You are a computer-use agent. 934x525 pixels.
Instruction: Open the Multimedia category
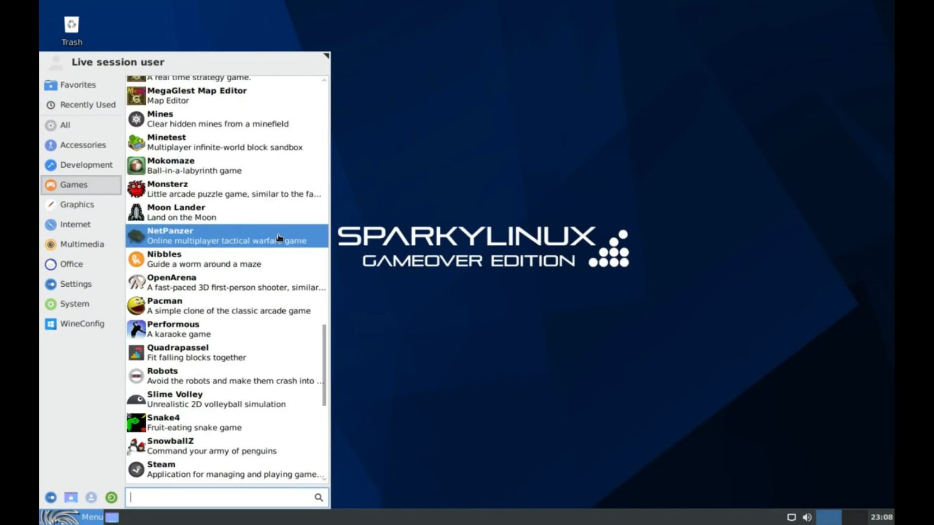click(81, 244)
